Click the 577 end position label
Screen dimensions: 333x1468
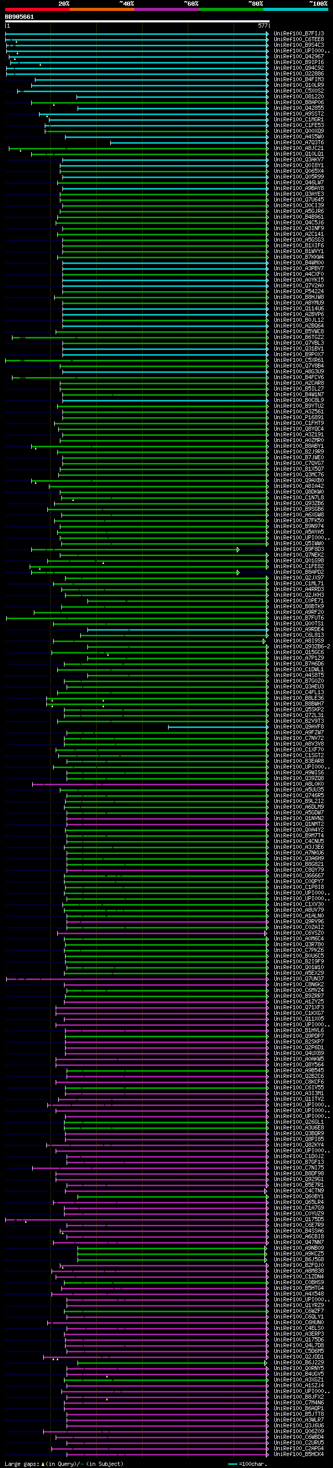point(262,26)
